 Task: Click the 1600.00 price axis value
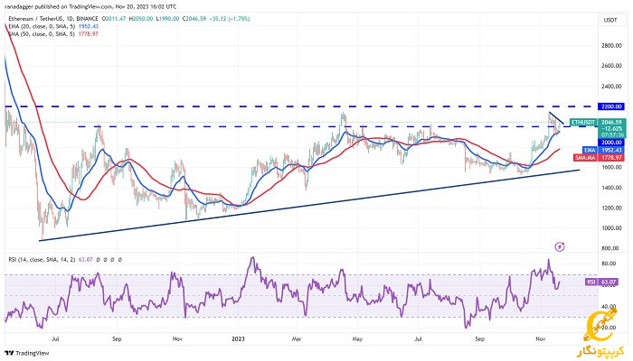click(611, 167)
